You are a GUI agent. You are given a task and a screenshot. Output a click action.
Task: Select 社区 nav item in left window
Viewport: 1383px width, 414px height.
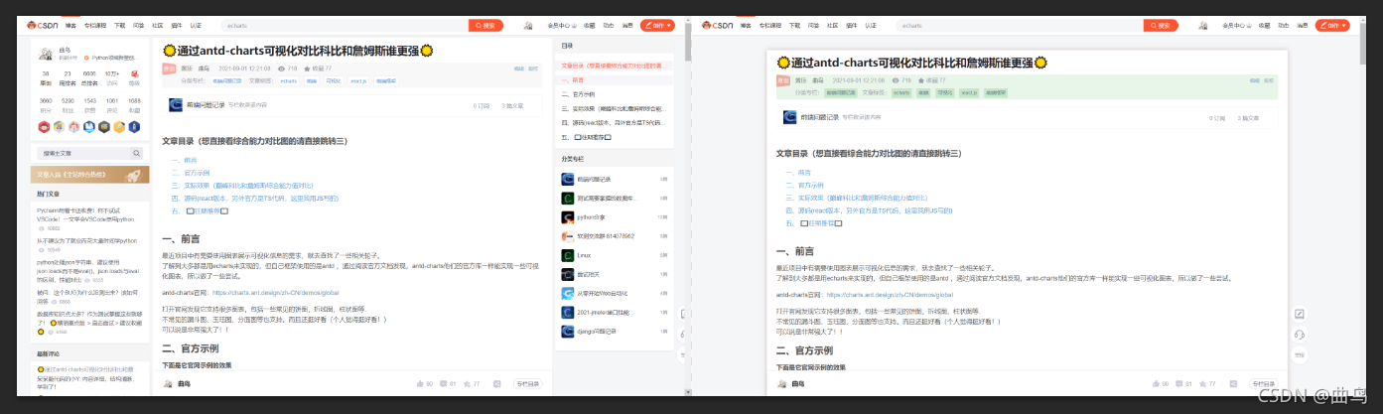point(158,25)
